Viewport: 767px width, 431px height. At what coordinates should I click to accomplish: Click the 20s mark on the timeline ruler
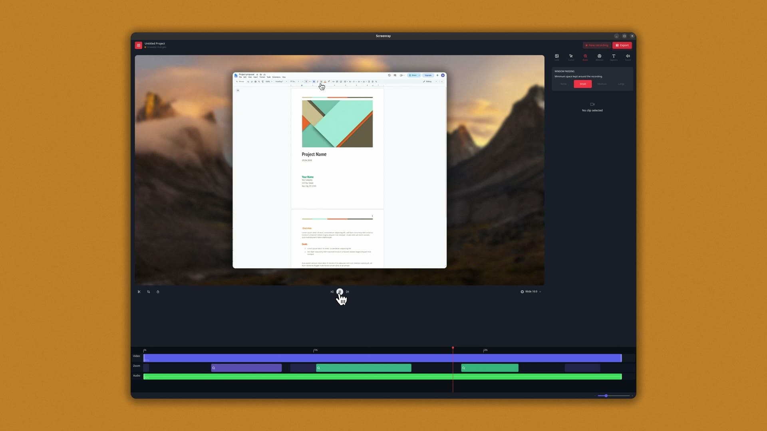(485, 350)
